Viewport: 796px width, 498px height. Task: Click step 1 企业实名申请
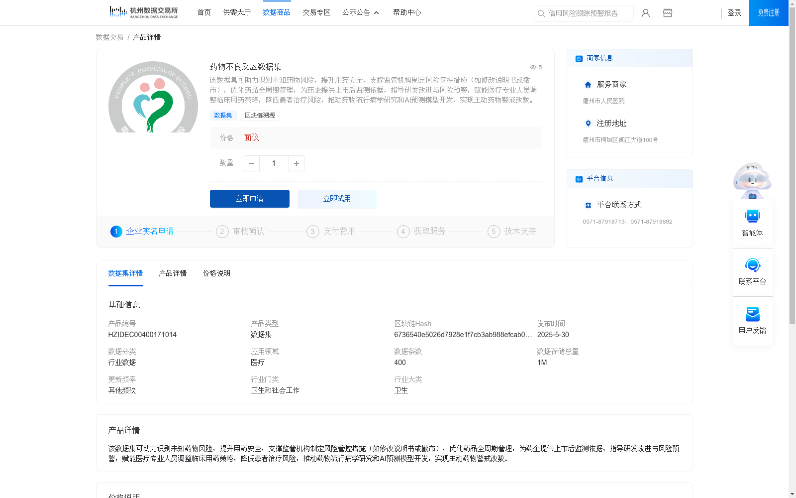click(x=142, y=232)
